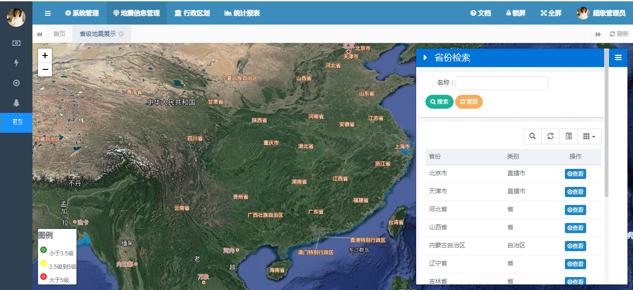Click 查看 for 北京市
The width and height of the screenshot is (633, 290).
(576, 174)
